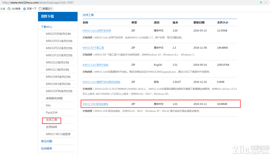The height and width of the screenshot is (156, 271).
Task: Download MM32-Link 应用开发手册
Action: [x=97, y=31]
